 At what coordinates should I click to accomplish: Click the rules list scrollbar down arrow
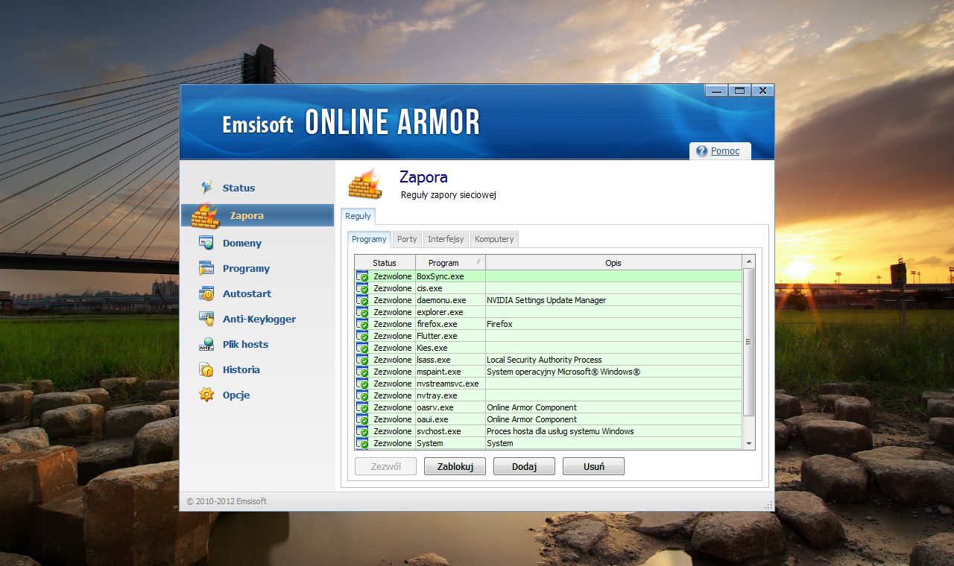tap(749, 444)
